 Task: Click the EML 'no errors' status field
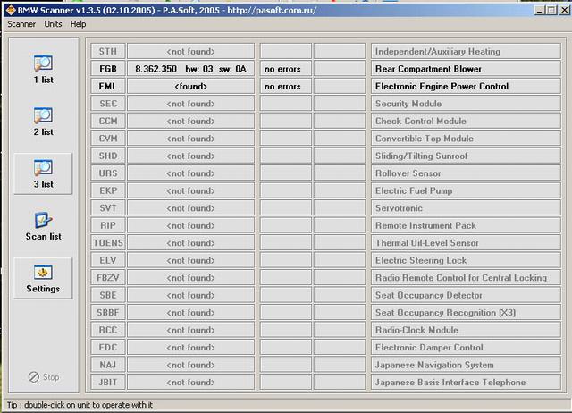click(285, 87)
